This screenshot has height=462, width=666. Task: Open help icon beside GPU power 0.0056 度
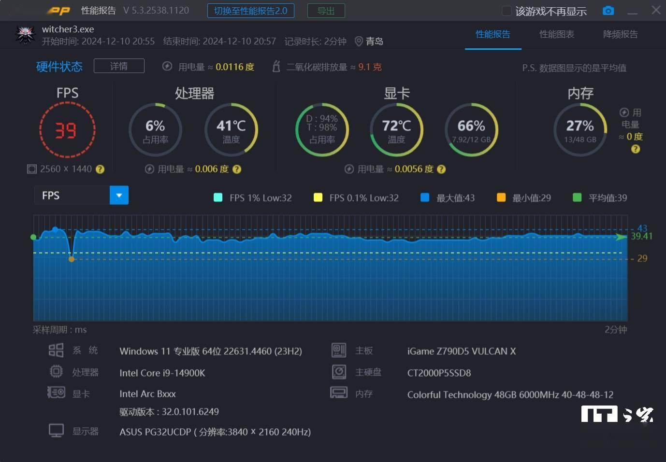pyautogui.click(x=441, y=169)
